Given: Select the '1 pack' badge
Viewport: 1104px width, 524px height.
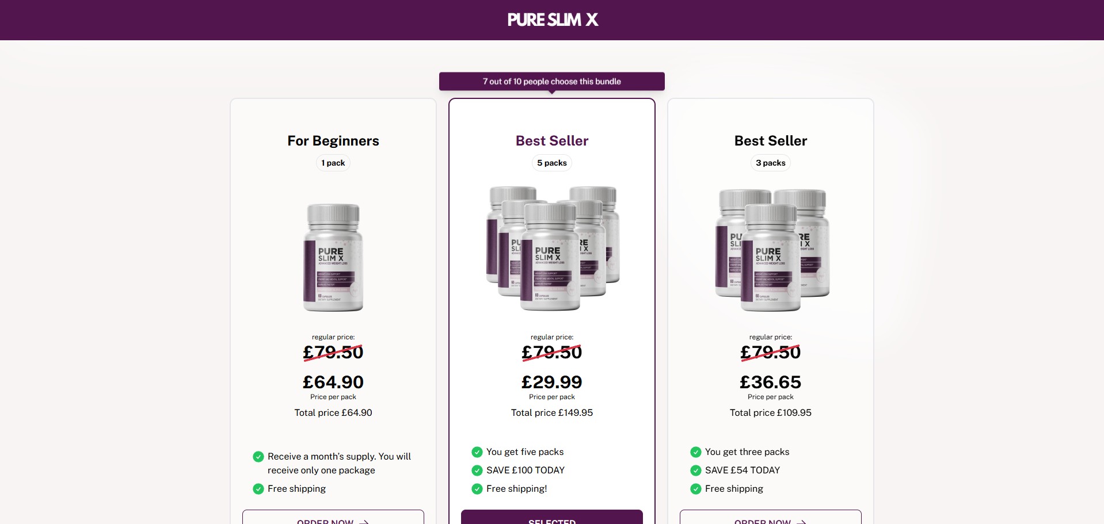Looking at the screenshot, I should click(333, 163).
